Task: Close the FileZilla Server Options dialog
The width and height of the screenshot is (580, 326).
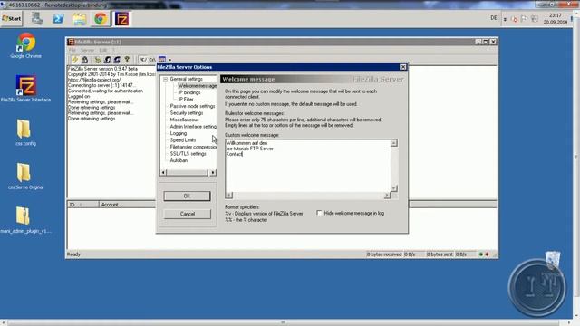Action: click(402, 67)
